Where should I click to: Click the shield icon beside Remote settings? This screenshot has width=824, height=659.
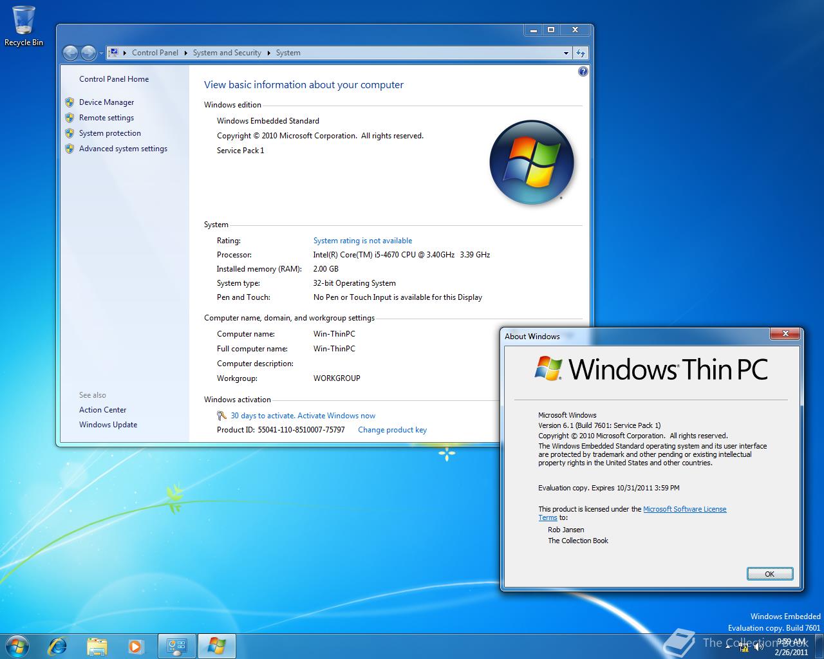pos(70,118)
